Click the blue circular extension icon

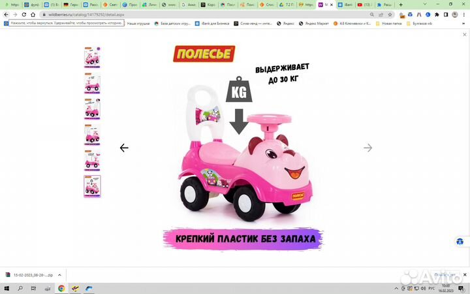428,14
